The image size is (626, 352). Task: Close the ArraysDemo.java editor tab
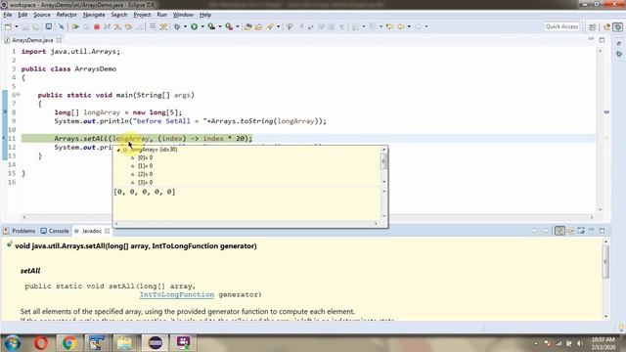coord(59,40)
